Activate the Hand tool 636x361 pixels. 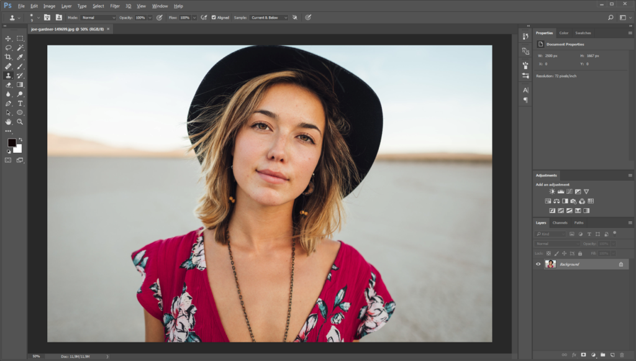[x=8, y=122]
